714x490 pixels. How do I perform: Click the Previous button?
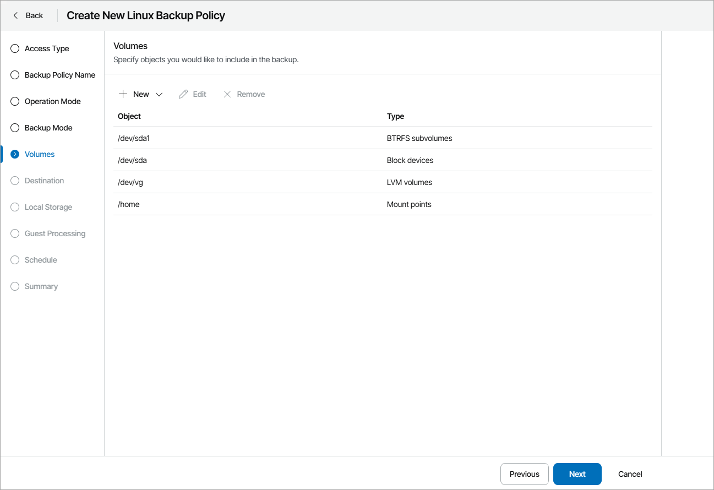[524, 474]
